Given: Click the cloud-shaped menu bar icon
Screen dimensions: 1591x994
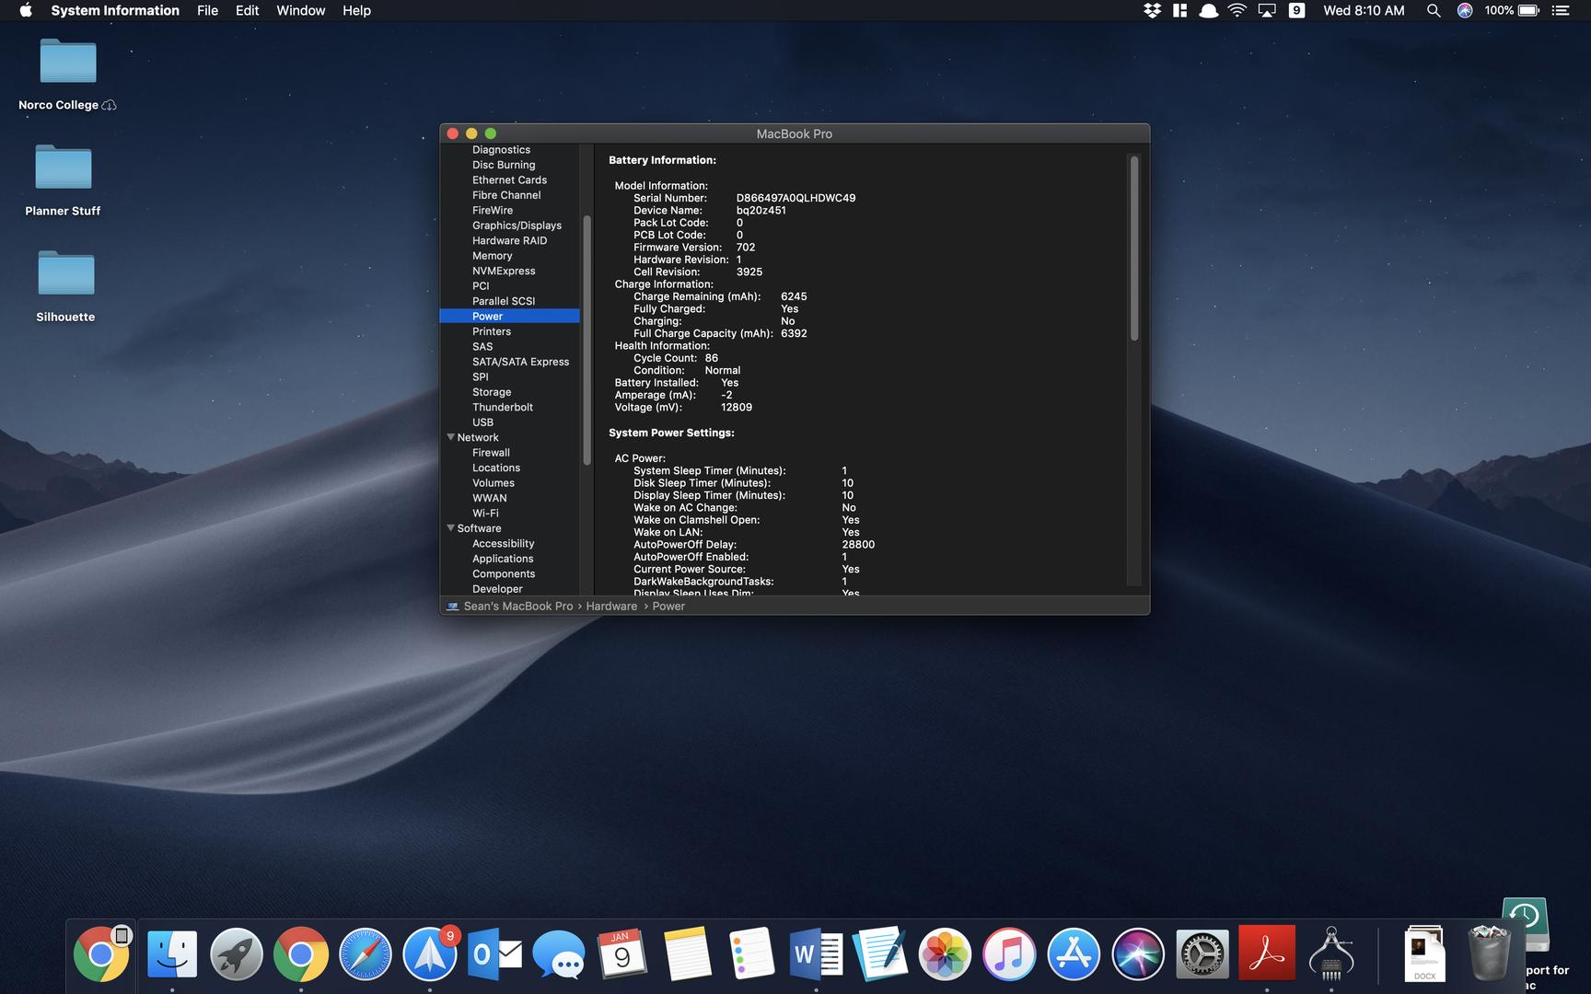Looking at the screenshot, I should point(1209,10).
